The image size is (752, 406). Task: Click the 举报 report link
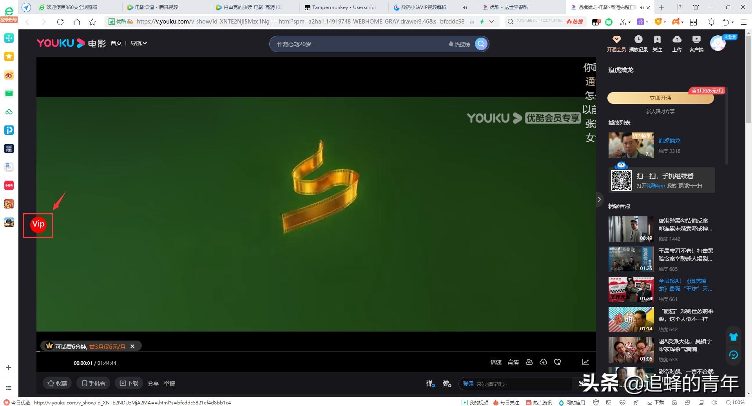[x=169, y=384]
